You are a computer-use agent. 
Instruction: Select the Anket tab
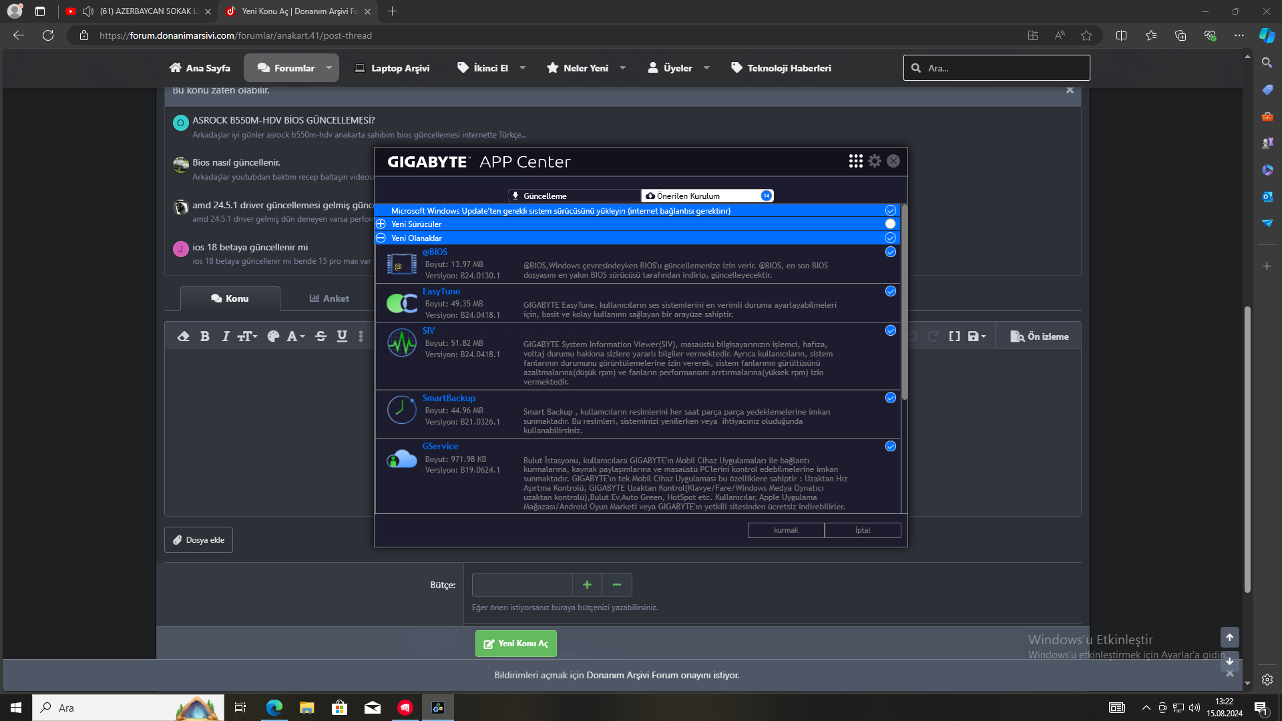coord(329,298)
